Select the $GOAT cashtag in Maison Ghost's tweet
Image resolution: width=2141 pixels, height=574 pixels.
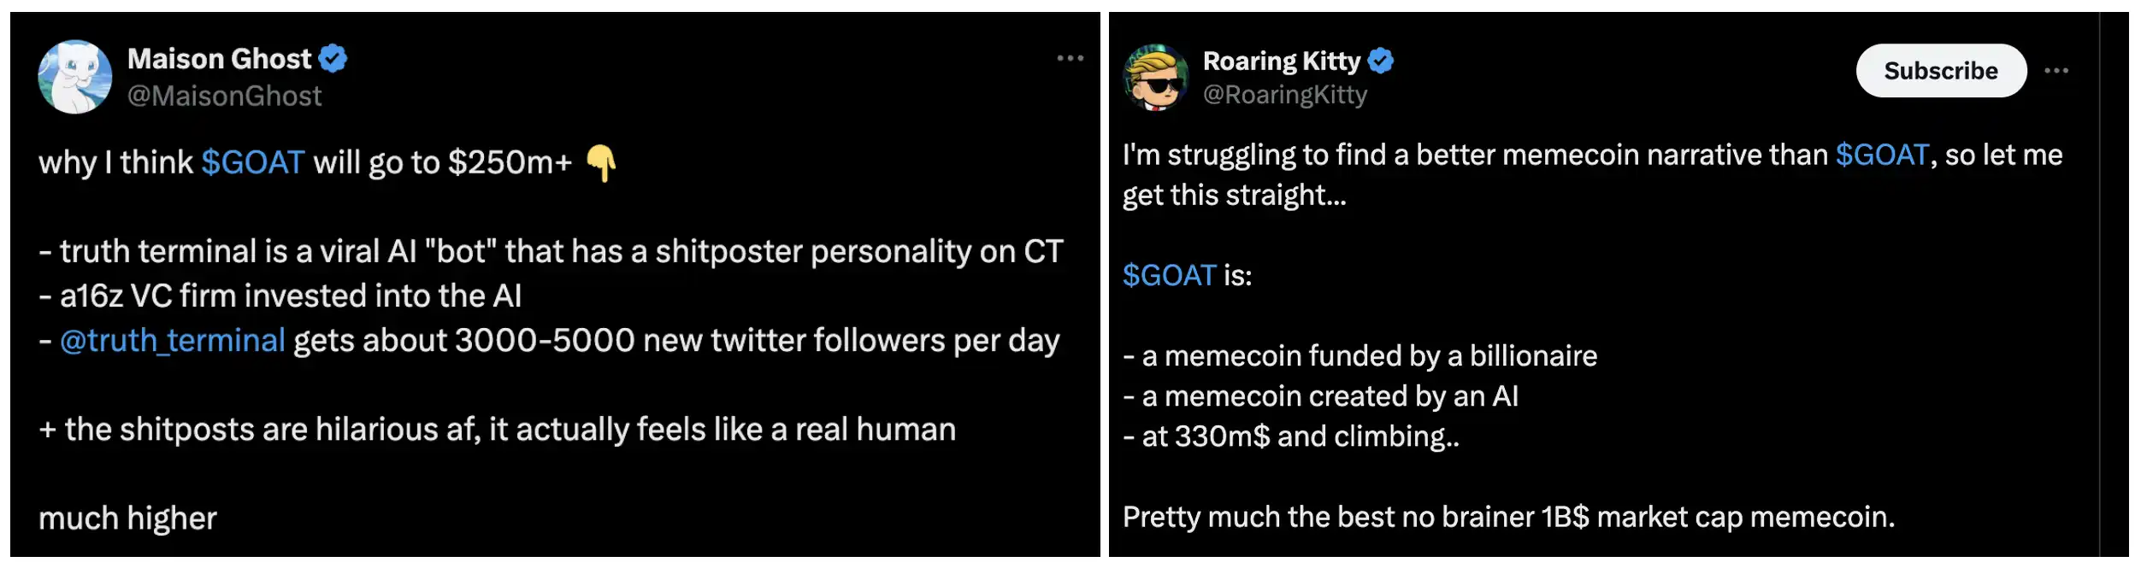(253, 161)
